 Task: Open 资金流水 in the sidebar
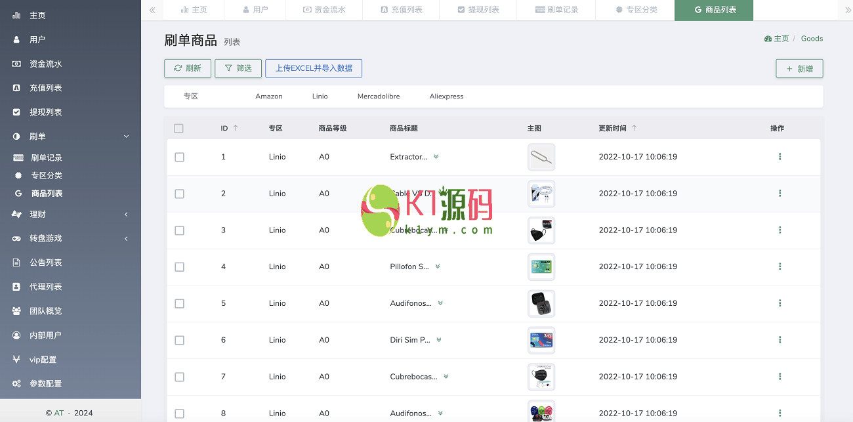coord(45,64)
